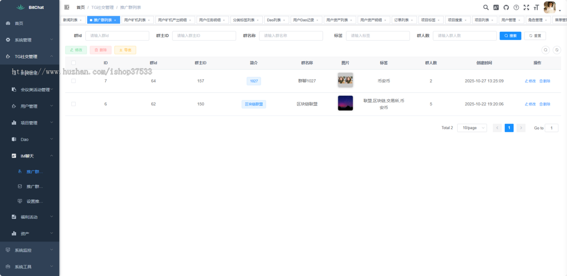567x276 pixels.
Task: Open search options via the magnifier above the table
Action: pos(546,50)
